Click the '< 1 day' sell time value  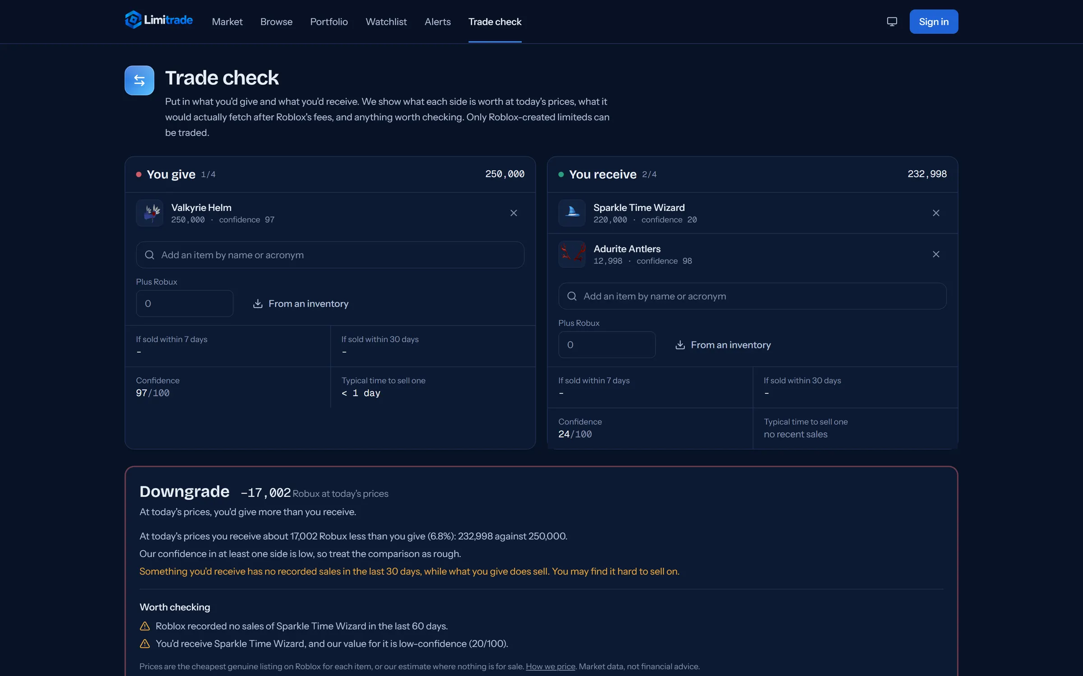click(361, 393)
